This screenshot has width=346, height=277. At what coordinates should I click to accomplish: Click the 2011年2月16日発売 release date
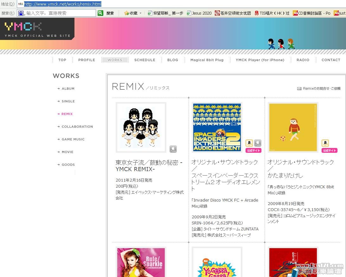coord(134,180)
